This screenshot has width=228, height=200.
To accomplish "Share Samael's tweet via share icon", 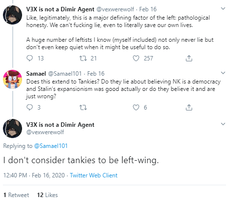I will (189, 108).
